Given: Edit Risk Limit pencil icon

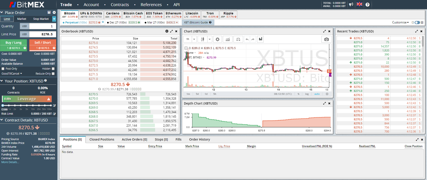Looking at the screenshot, I should point(54,114).
